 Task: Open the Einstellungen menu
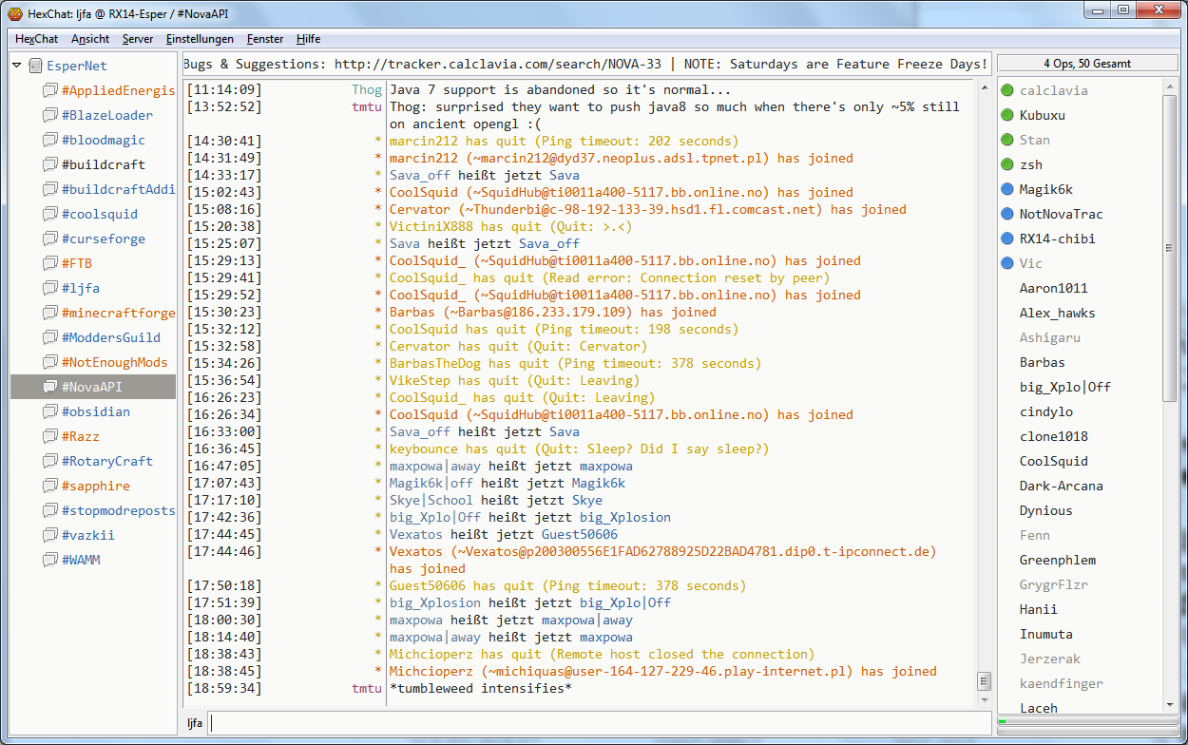tap(200, 39)
